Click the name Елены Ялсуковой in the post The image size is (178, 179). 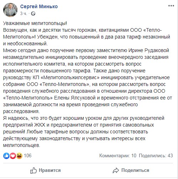click(x=75, y=98)
